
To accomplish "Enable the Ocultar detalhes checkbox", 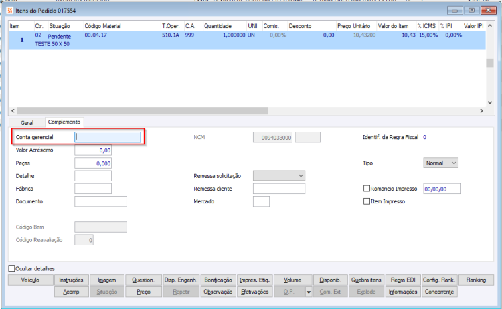I will coord(11,268).
